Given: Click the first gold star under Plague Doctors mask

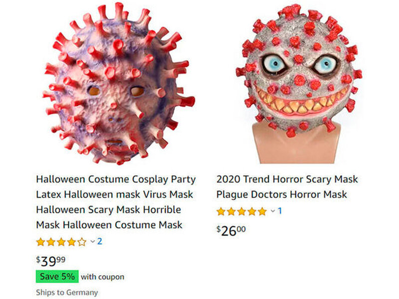Looking at the screenshot, I should coord(221,211).
